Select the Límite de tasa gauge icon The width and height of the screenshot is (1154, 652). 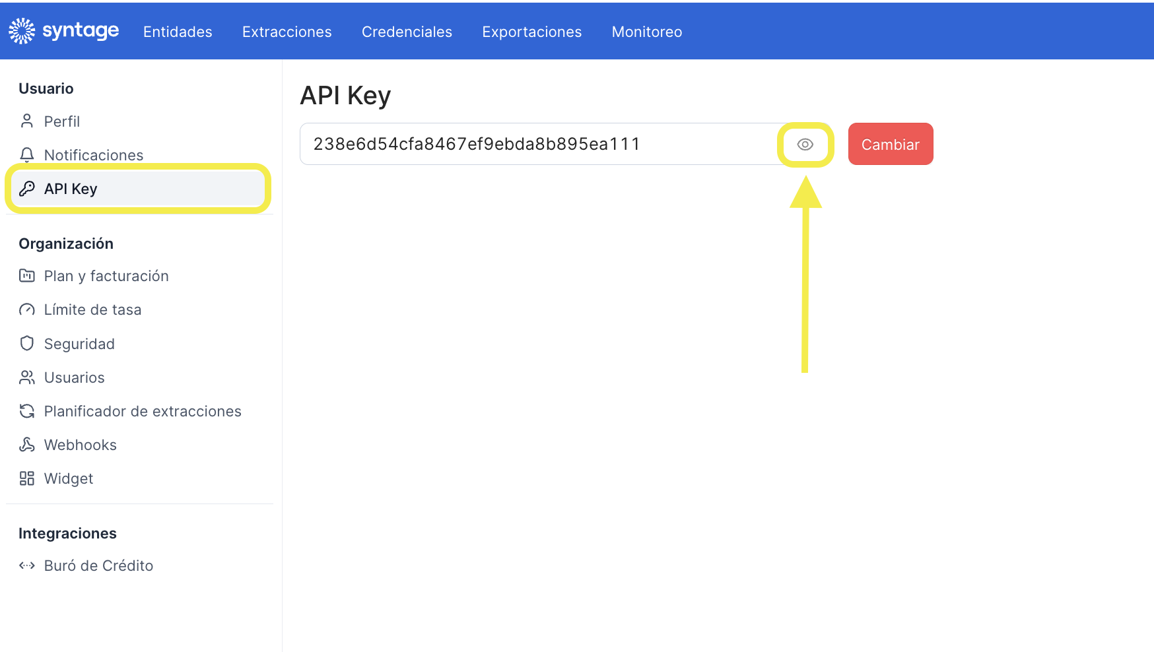[27, 310]
